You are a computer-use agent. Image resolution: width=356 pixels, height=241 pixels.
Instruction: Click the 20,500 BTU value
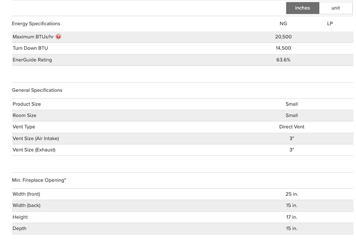[x=283, y=37]
